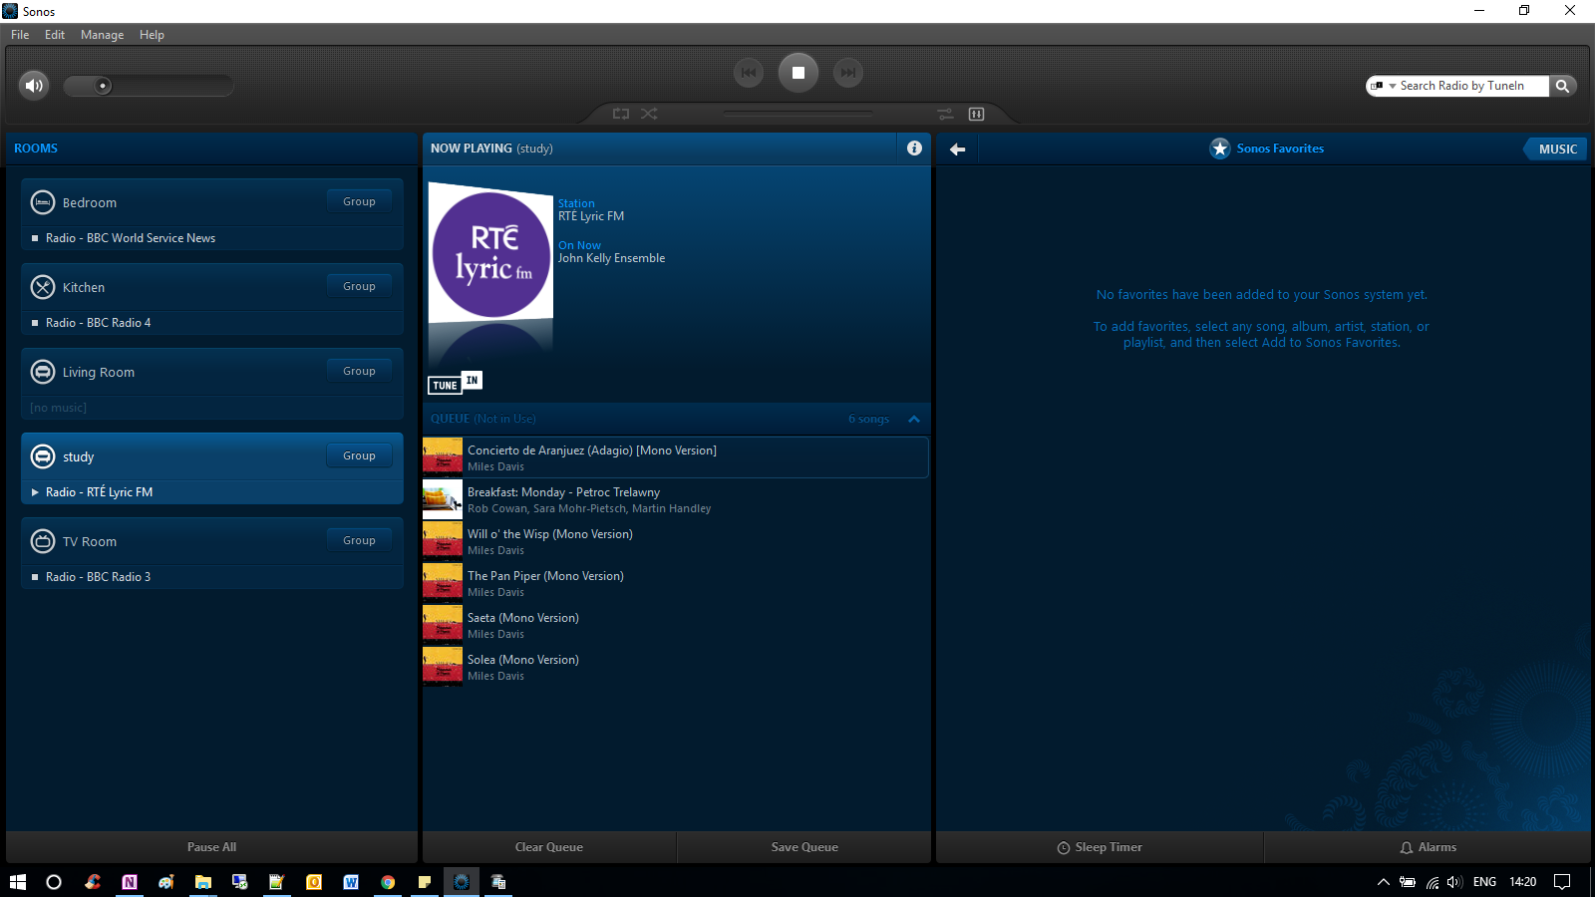Click Radio - BBC World Service News
Image resolution: width=1595 pixels, height=897 pixels.
click(x=131, y=238)
